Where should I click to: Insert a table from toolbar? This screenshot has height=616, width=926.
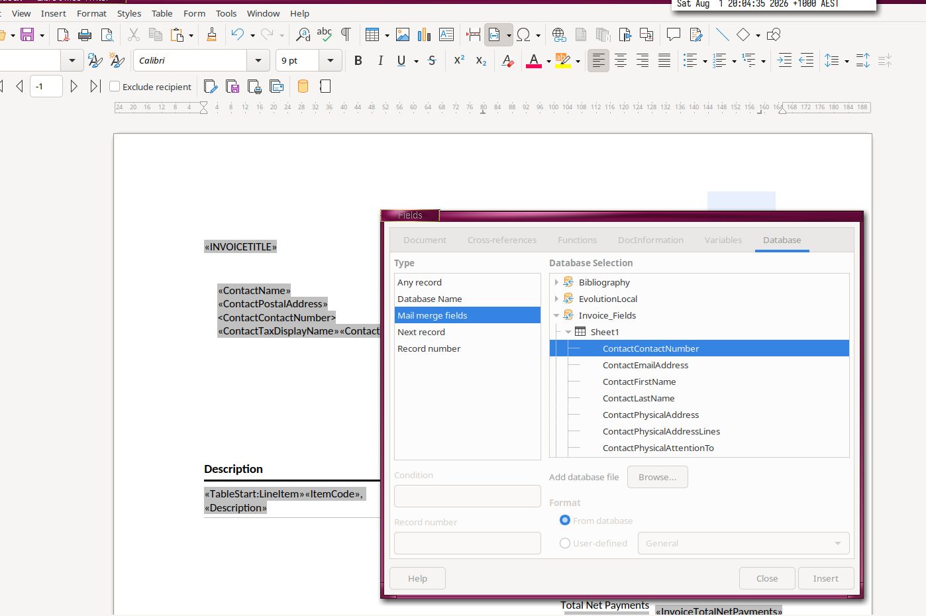(372, 34)
